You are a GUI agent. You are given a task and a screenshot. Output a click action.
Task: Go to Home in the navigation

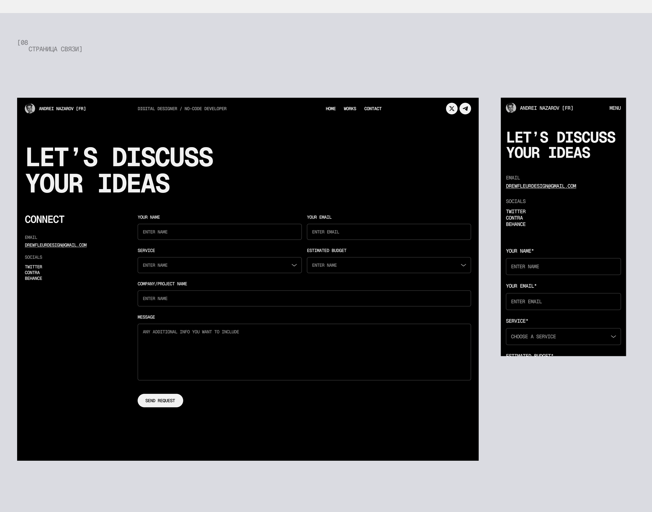coord(331,109)
